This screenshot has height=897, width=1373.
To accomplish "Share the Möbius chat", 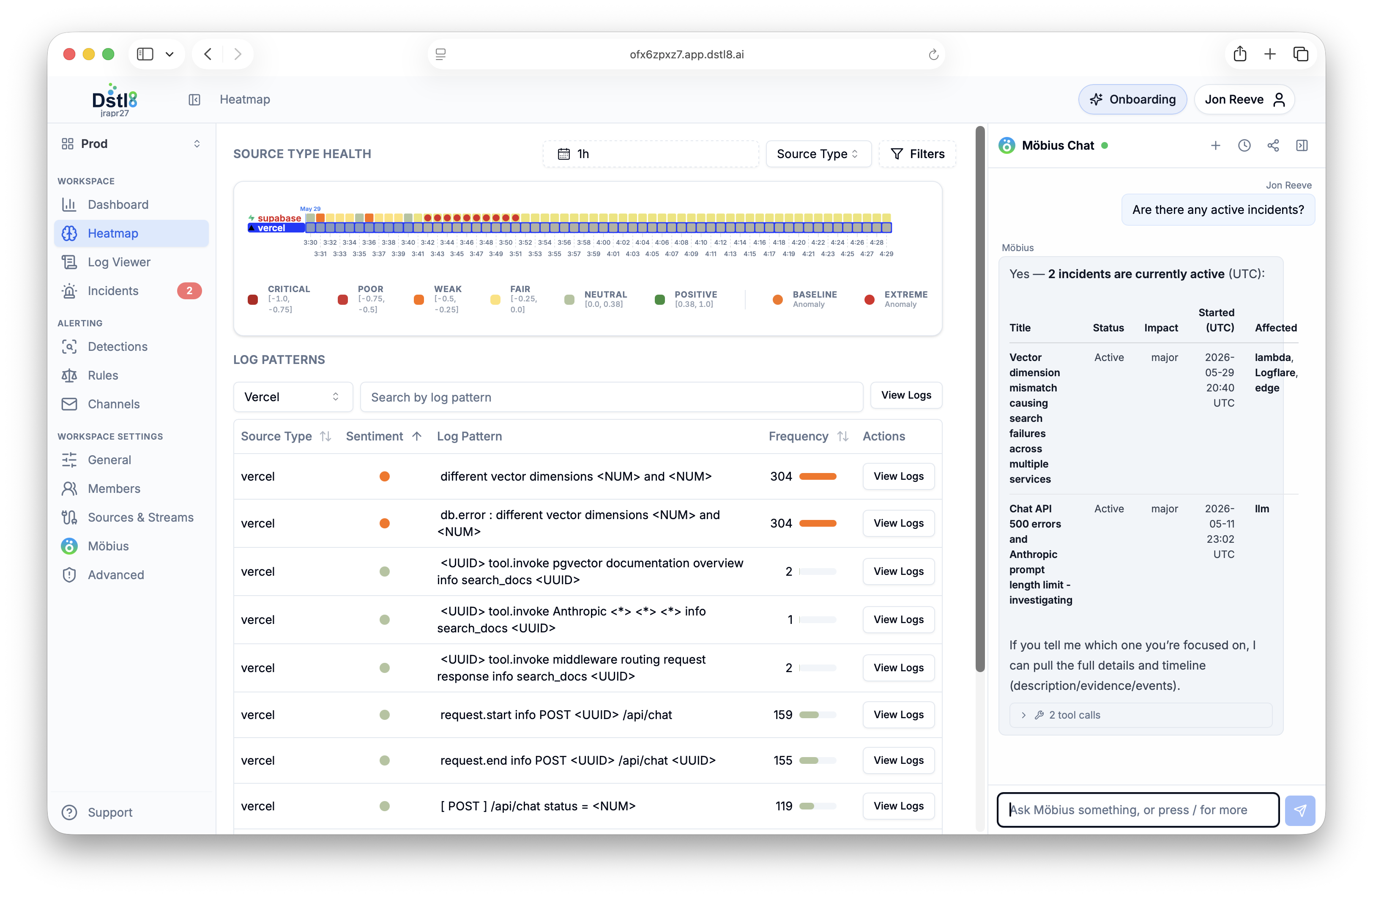I will 1273,146.
